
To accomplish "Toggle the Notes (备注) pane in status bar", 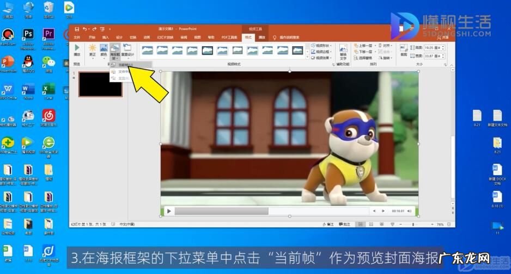I will 328,225.
